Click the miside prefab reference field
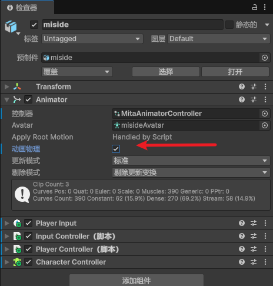273x286 pixels. click(x=151, y=58)
